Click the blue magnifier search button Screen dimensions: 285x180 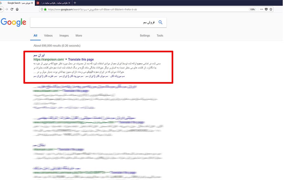click(160, 22)
